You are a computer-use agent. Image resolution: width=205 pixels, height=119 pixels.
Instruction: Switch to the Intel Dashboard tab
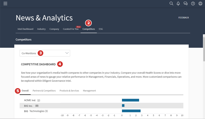coord(25,29)
